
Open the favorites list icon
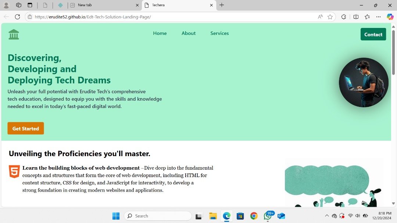367,17
